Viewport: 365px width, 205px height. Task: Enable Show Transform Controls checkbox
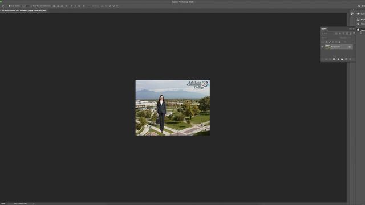(x=32, y=6)
